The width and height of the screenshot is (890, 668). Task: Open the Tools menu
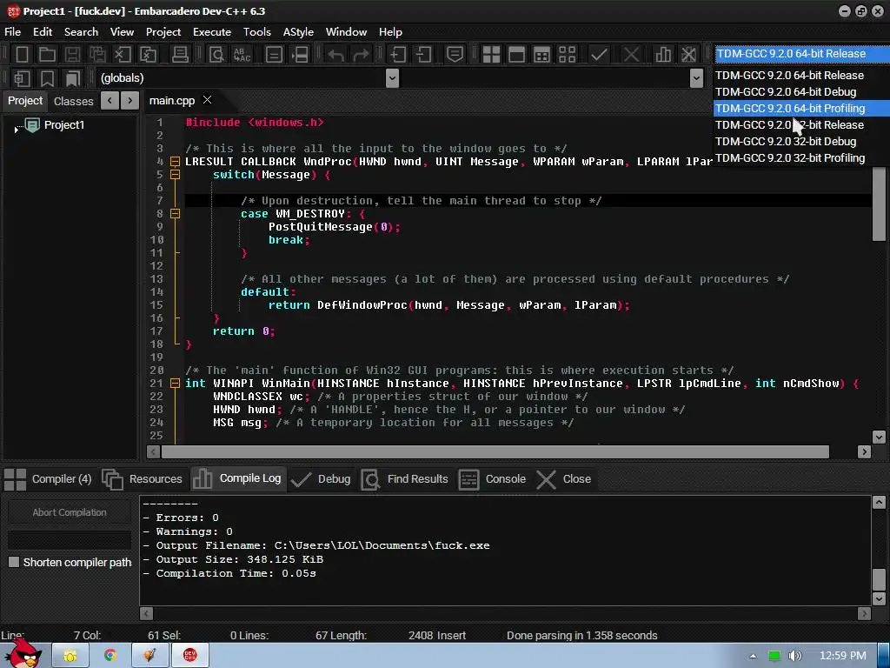(x=257, y=32)
